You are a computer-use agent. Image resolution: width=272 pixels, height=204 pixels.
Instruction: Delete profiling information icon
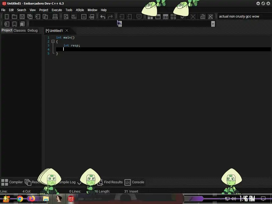210,17
